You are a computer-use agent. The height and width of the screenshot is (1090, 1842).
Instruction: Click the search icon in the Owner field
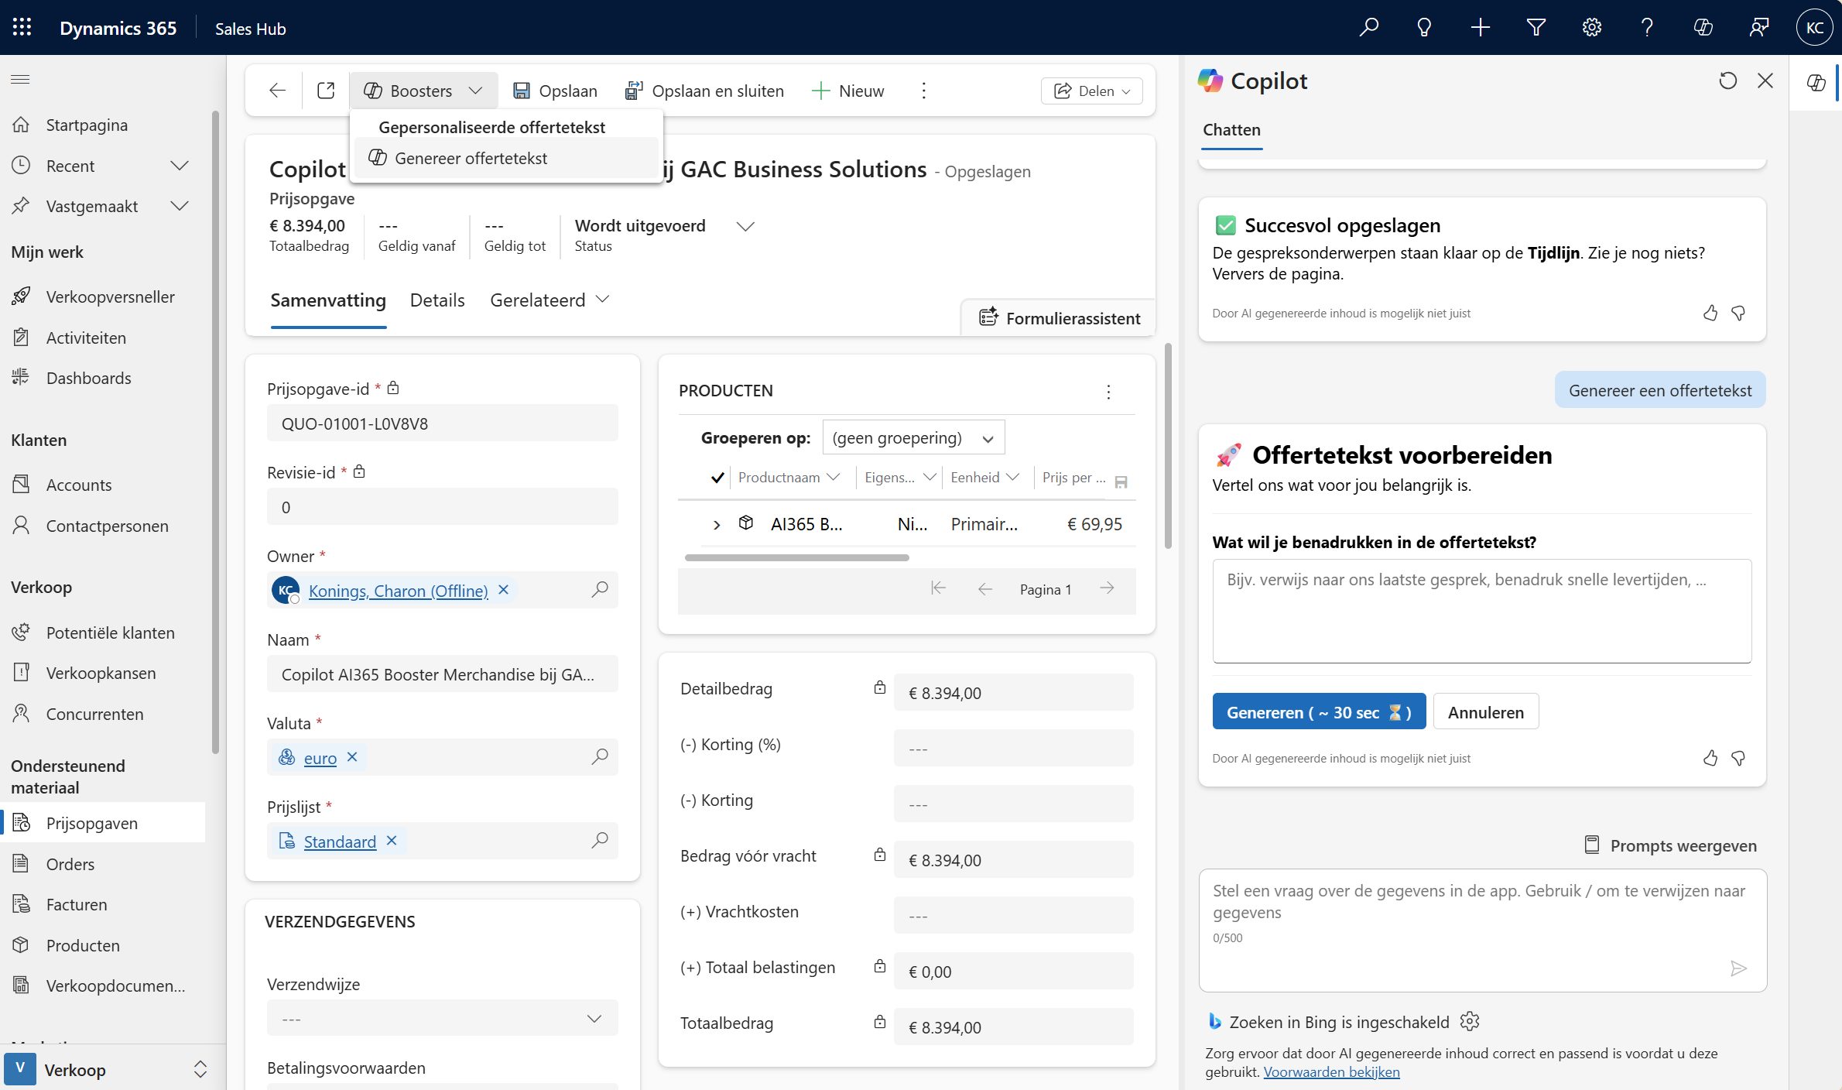pyautogui.click(x=600, y=590)
